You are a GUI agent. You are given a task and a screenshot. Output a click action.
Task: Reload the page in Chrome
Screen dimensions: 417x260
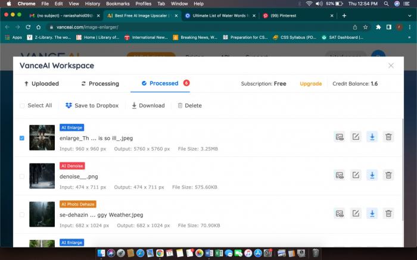28,27
